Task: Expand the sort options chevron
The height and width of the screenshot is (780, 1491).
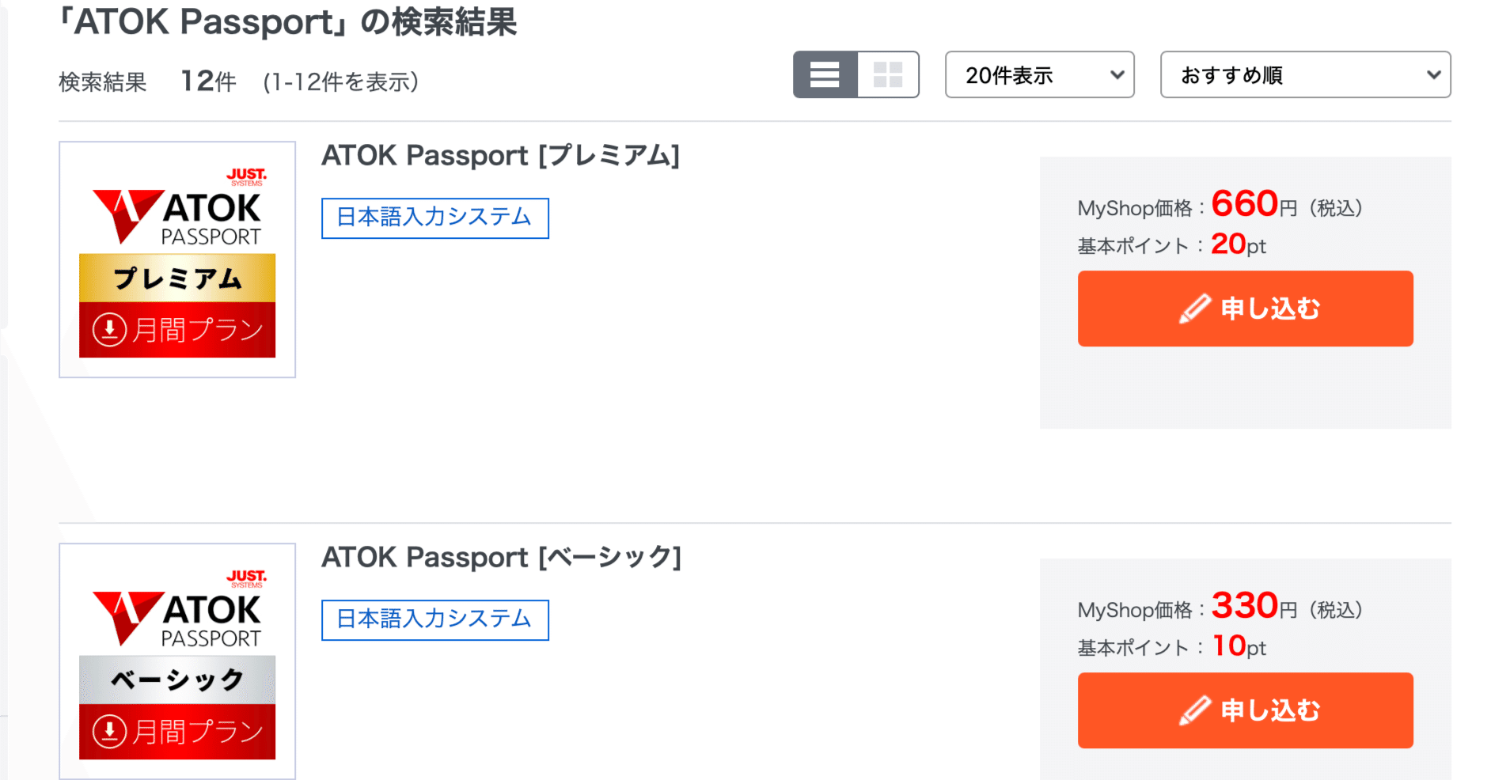Action: click(x=1435, y=74)
